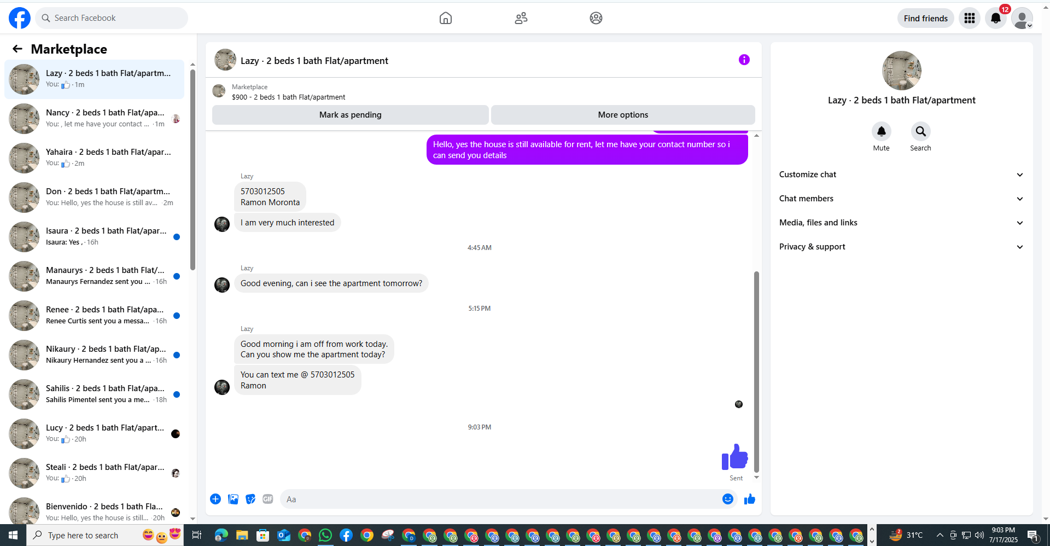Screen dimensions: 1050x546
Task: Attach a photo using the image icon
Action: coord(233,499)
